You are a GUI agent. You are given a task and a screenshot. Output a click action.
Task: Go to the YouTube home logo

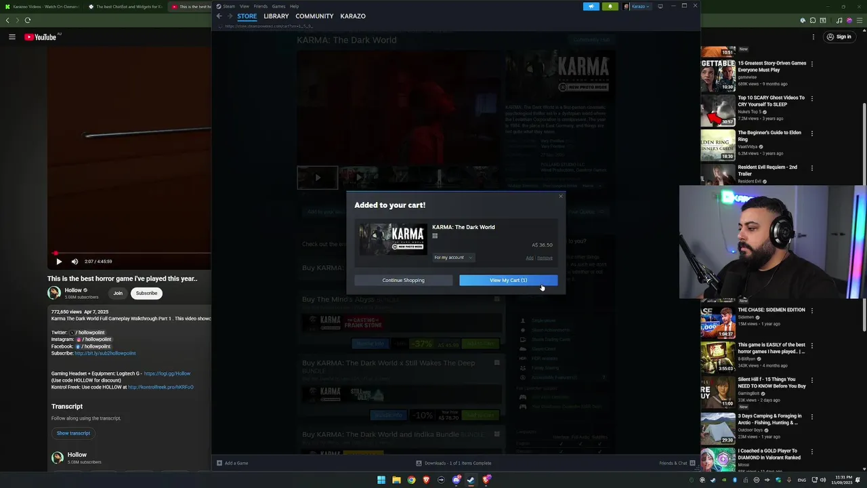[x=41, y=37]
